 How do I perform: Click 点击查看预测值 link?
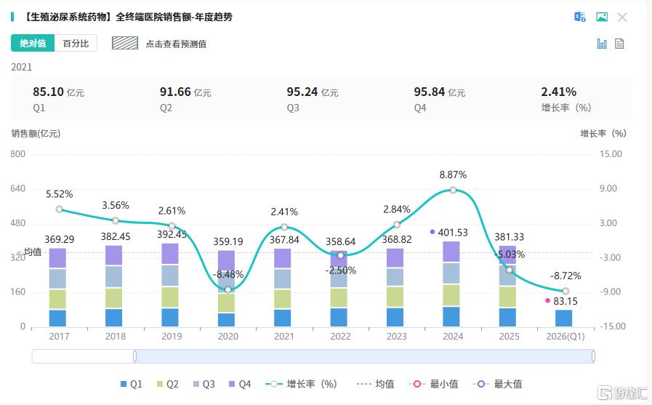pyautogui.click(x=176, y=44)
